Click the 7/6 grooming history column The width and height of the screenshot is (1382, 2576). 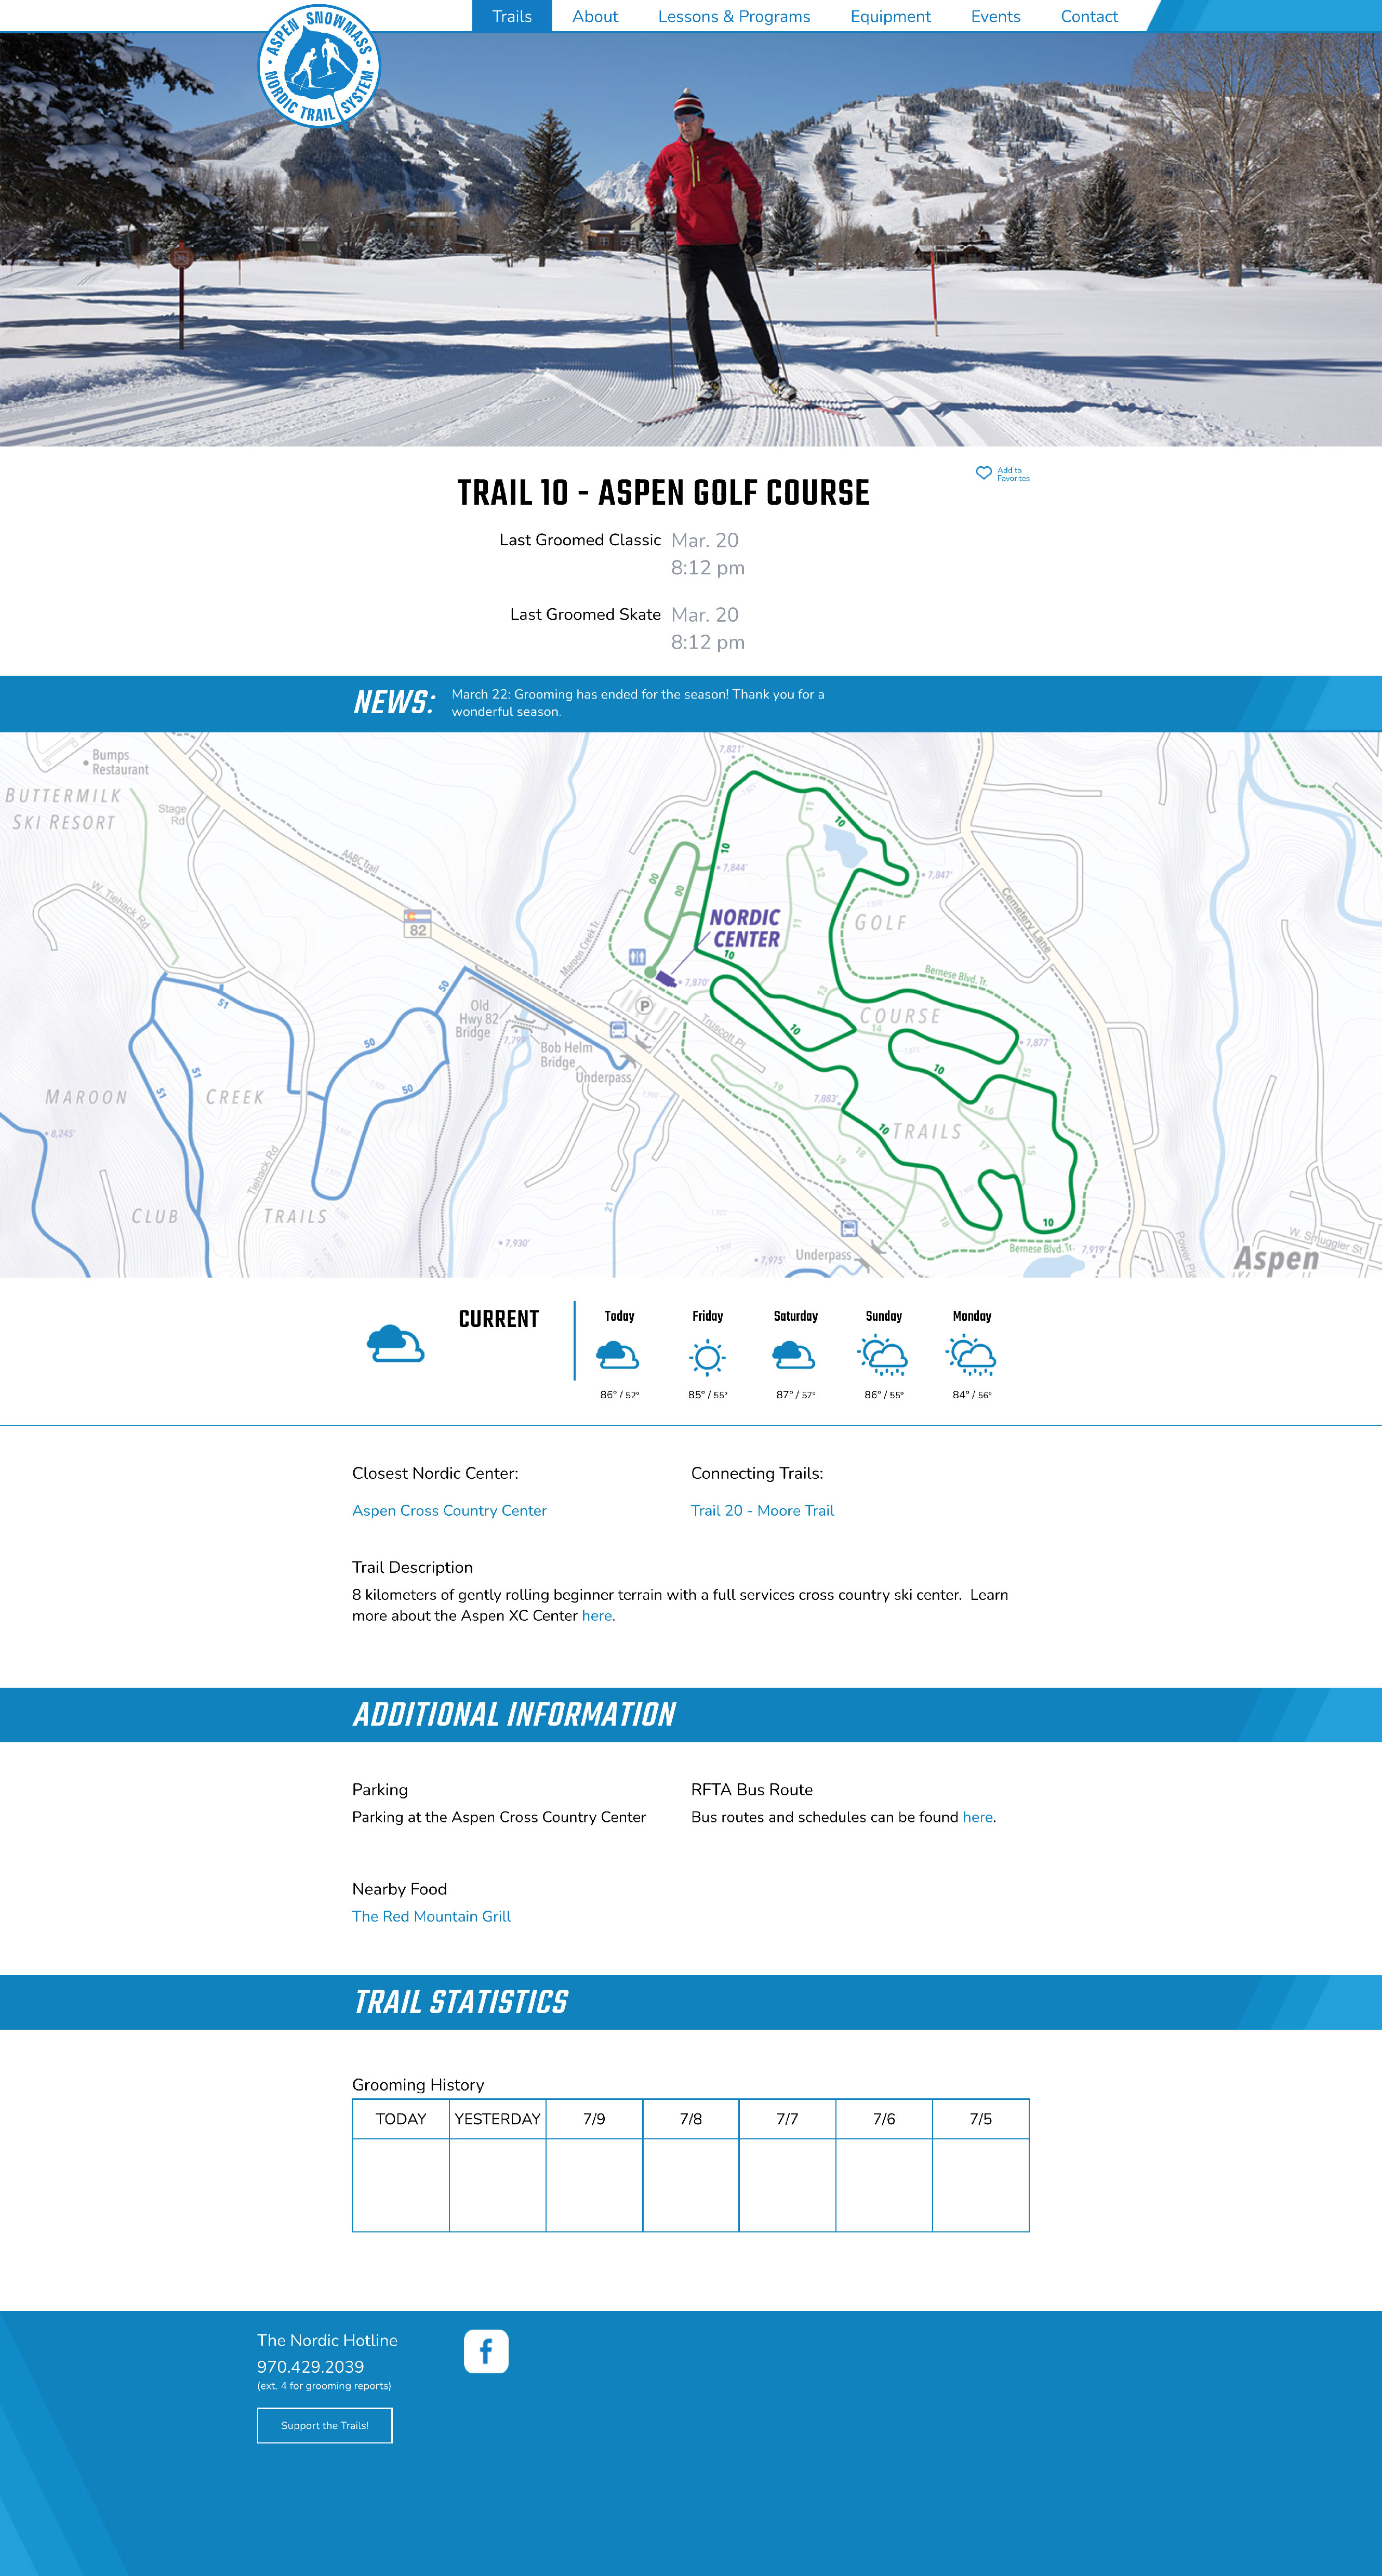click(x=884, y=2119)
